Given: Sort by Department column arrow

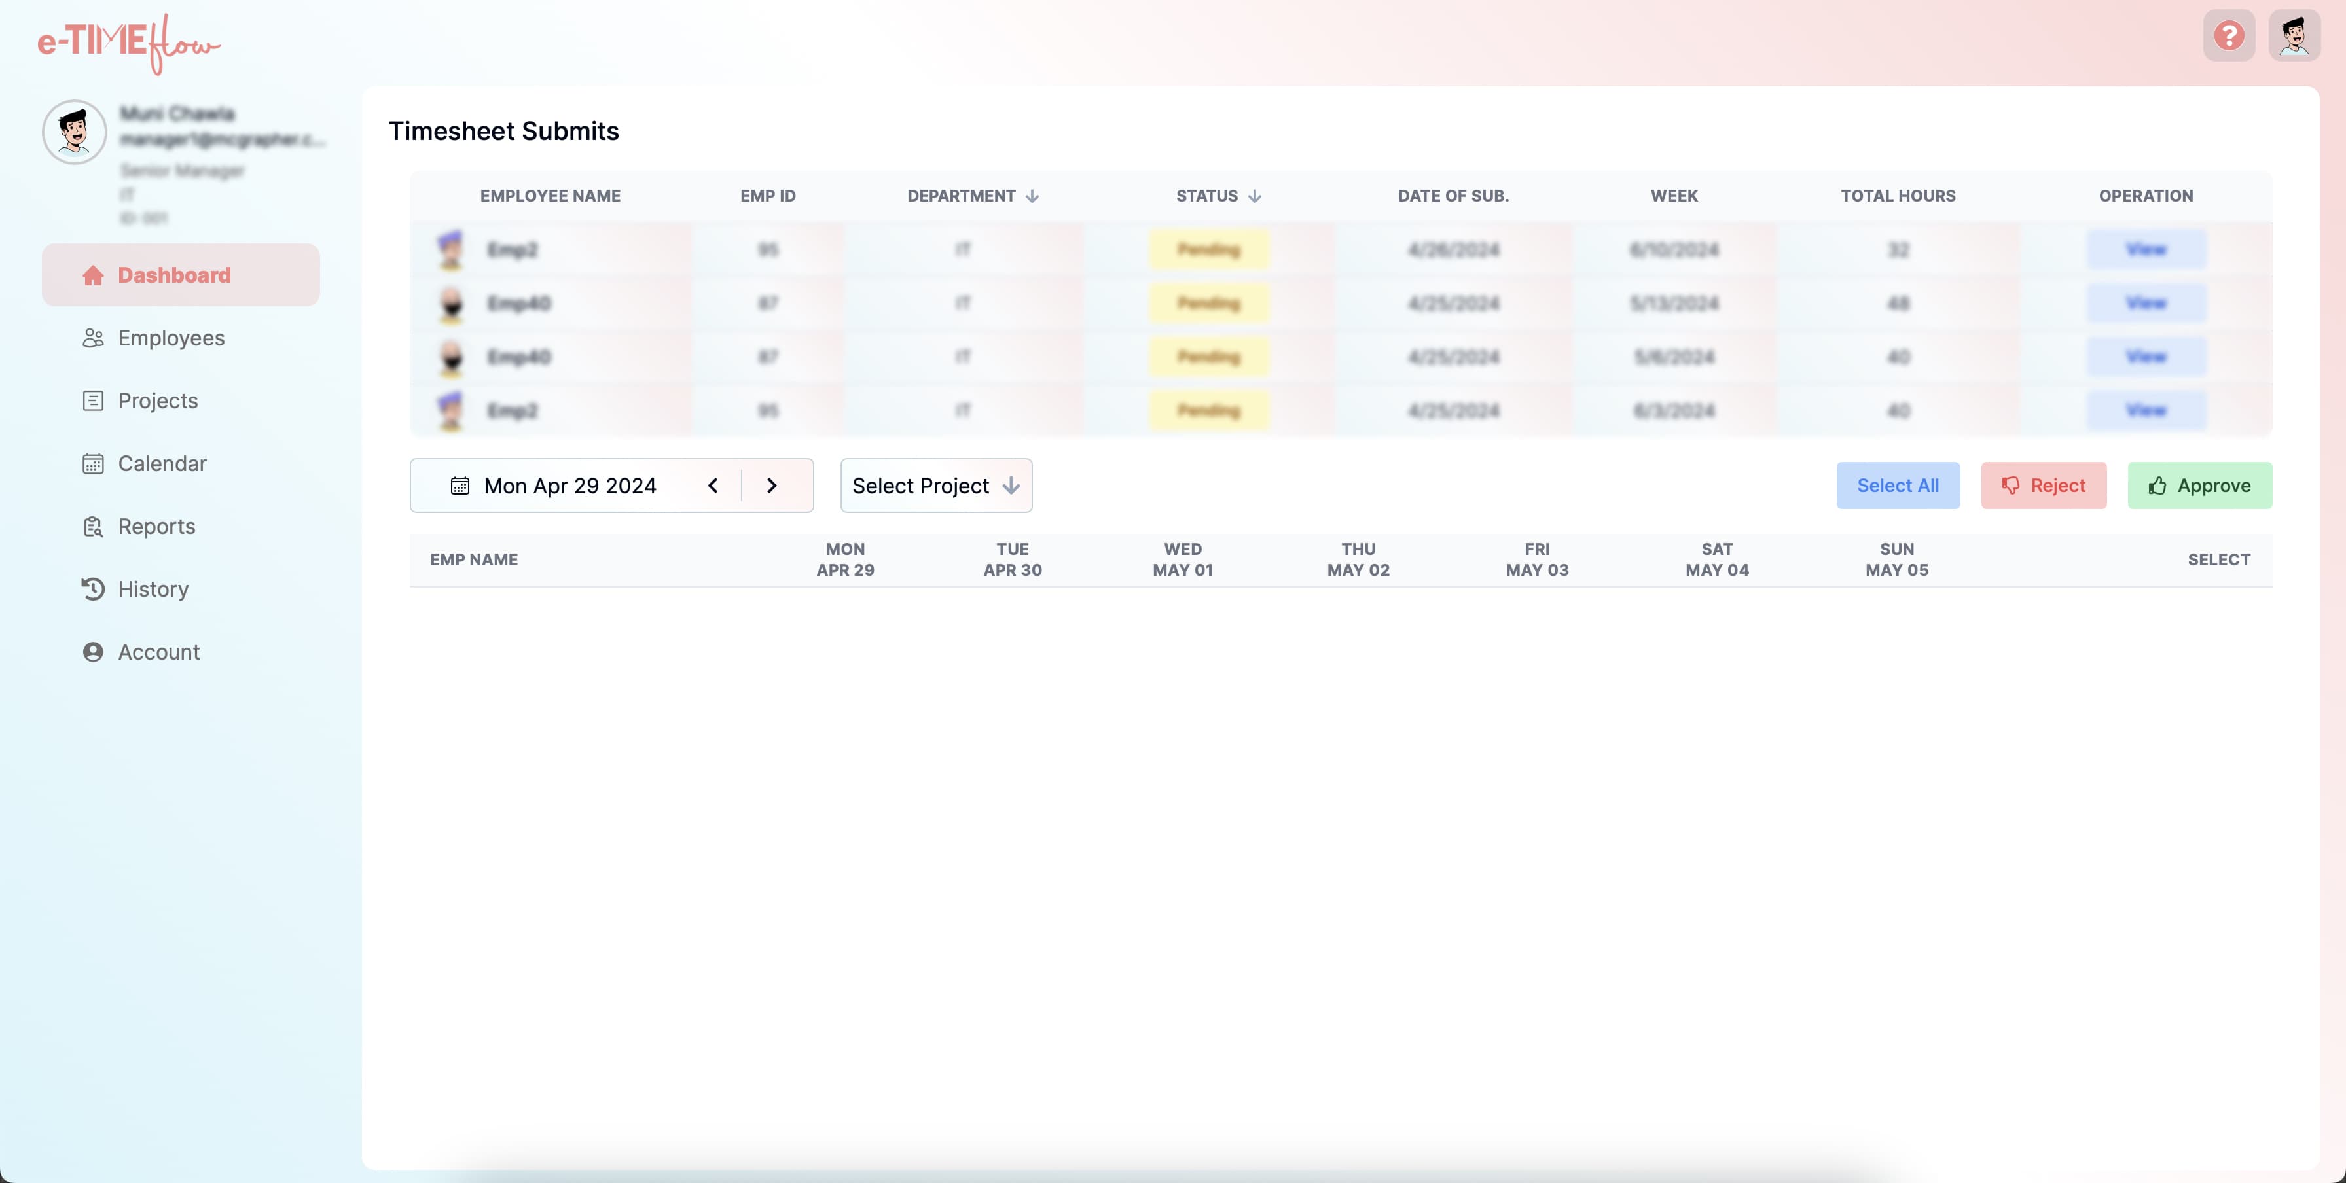Looking at the screenshot, I should click(x=1032, y=196).
